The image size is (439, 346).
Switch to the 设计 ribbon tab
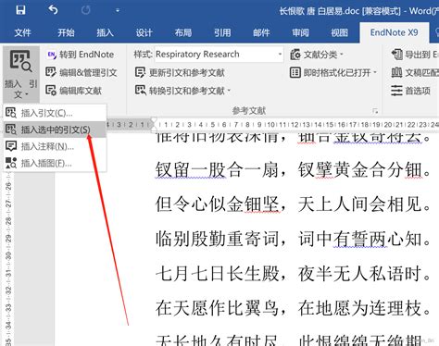coord(144,32)
